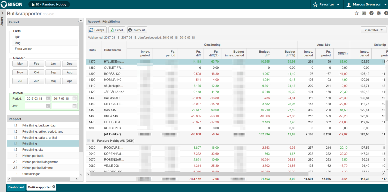Select the Okt month button
Screen dimensions: 388x192
(37, 72)
